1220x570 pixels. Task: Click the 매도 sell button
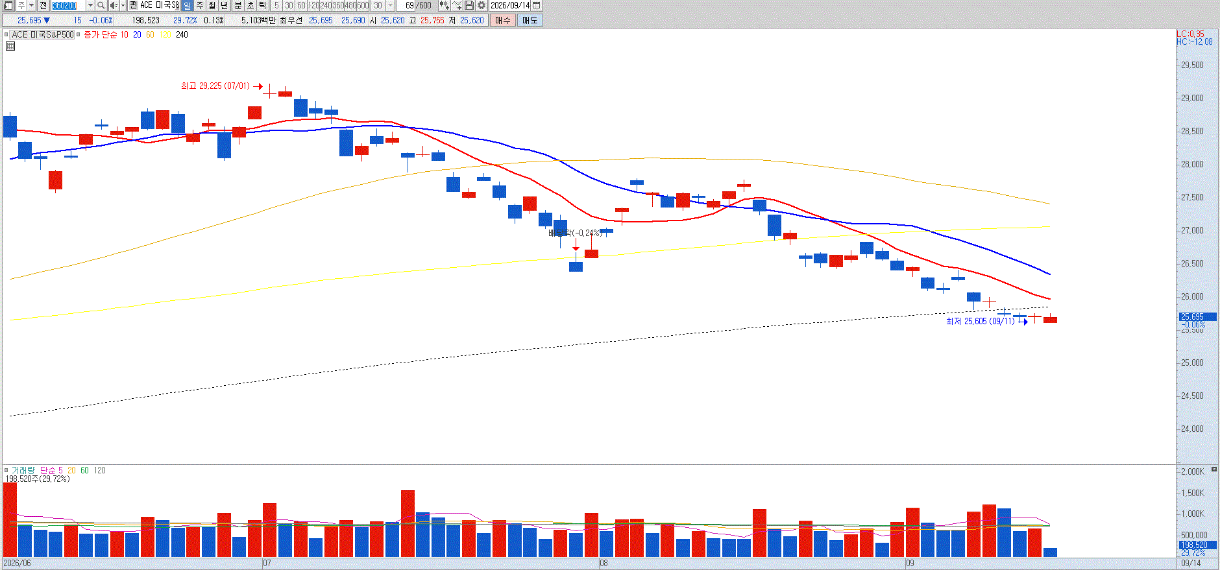pyautogui.click(x=530, y=20)
